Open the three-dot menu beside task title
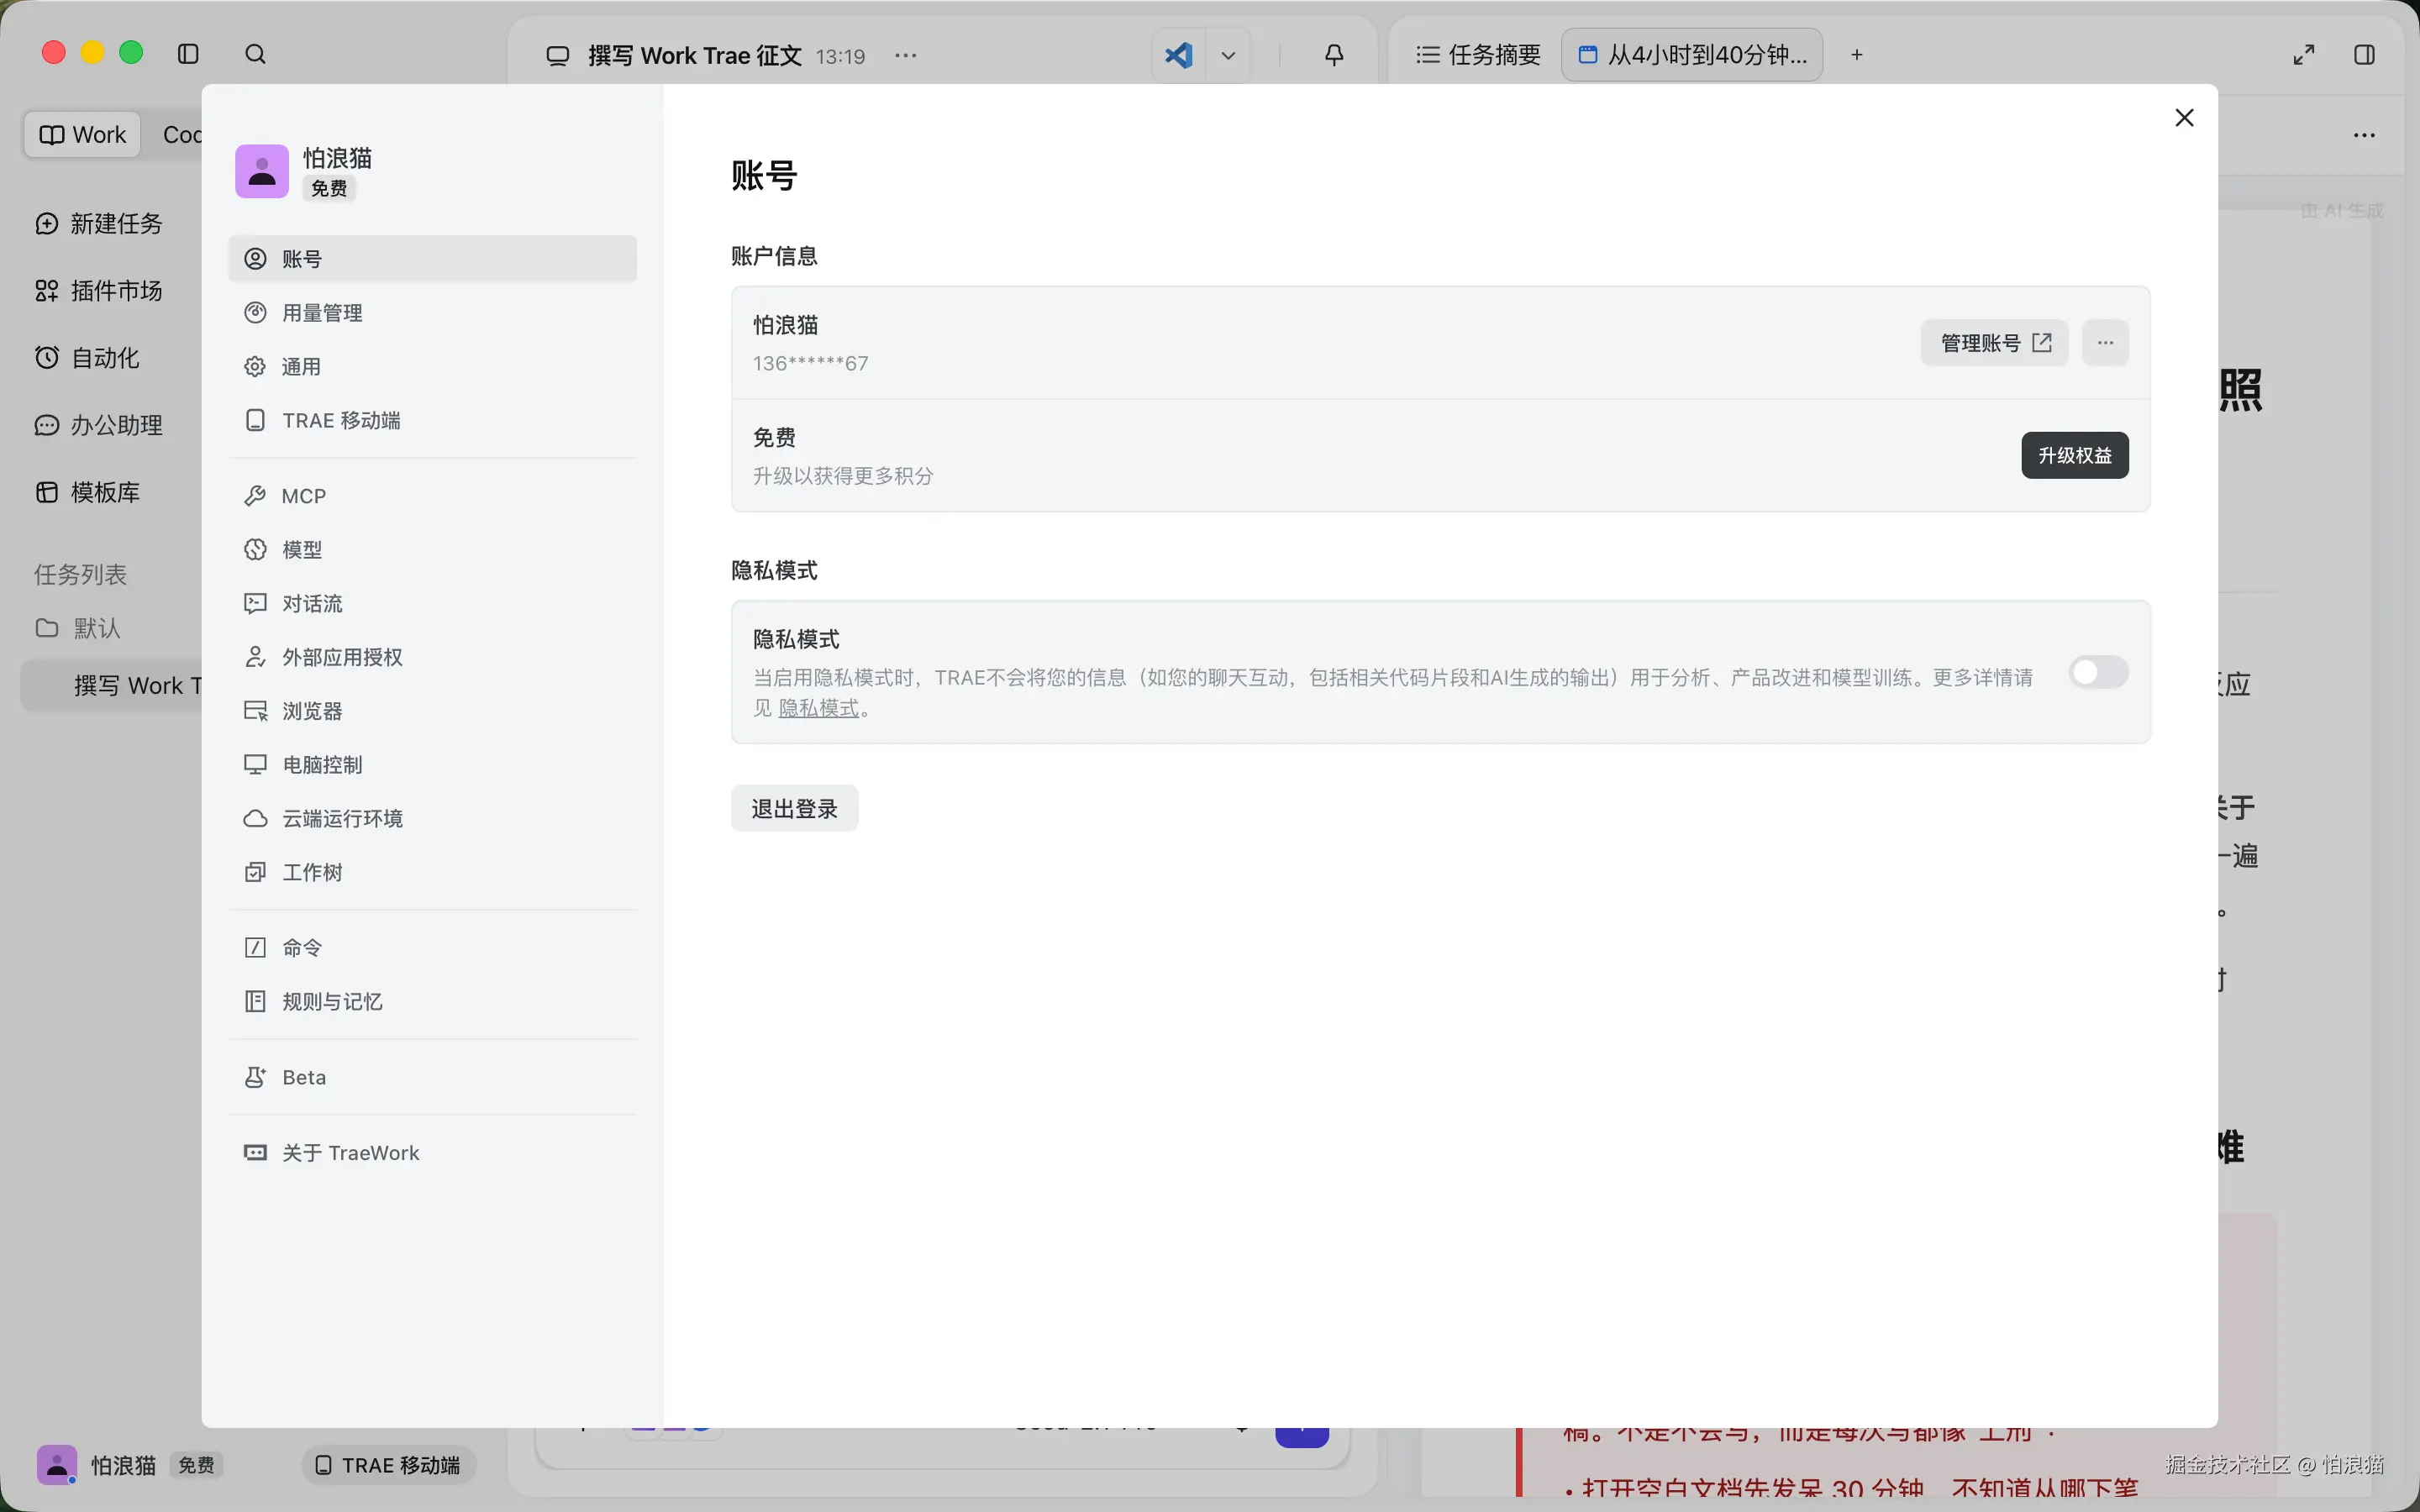This screenshot has height=1512, width=2420. (906, 55)
